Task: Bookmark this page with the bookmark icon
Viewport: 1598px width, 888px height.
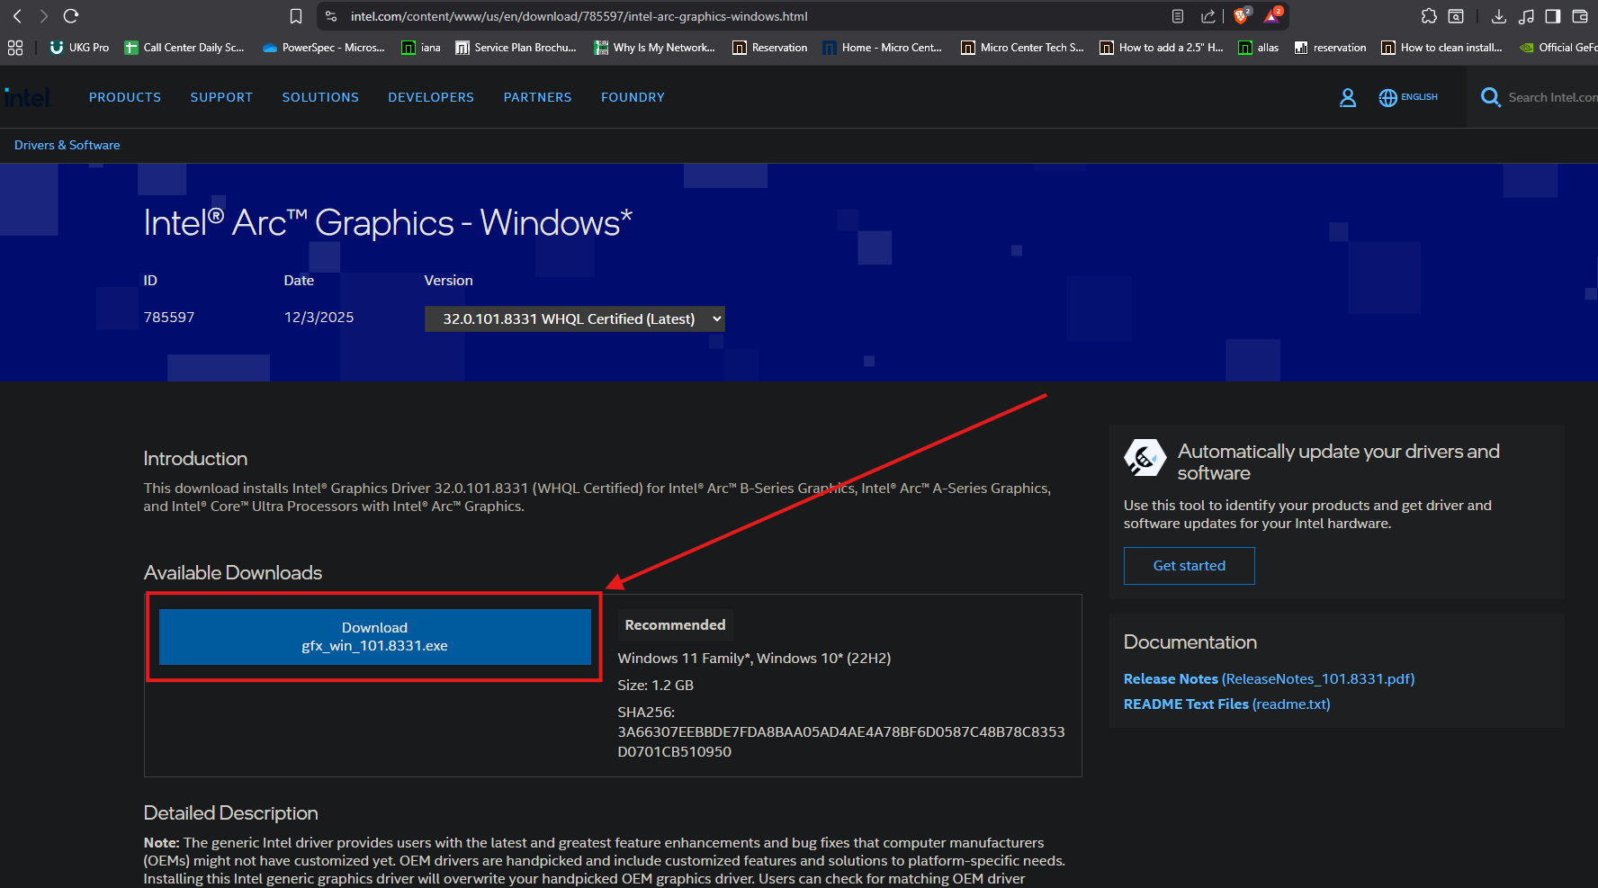Action: tap(296, 16)
